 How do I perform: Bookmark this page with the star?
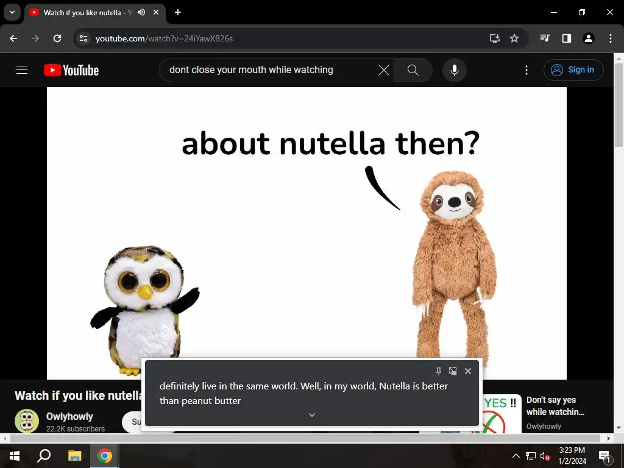click(514, 38)
